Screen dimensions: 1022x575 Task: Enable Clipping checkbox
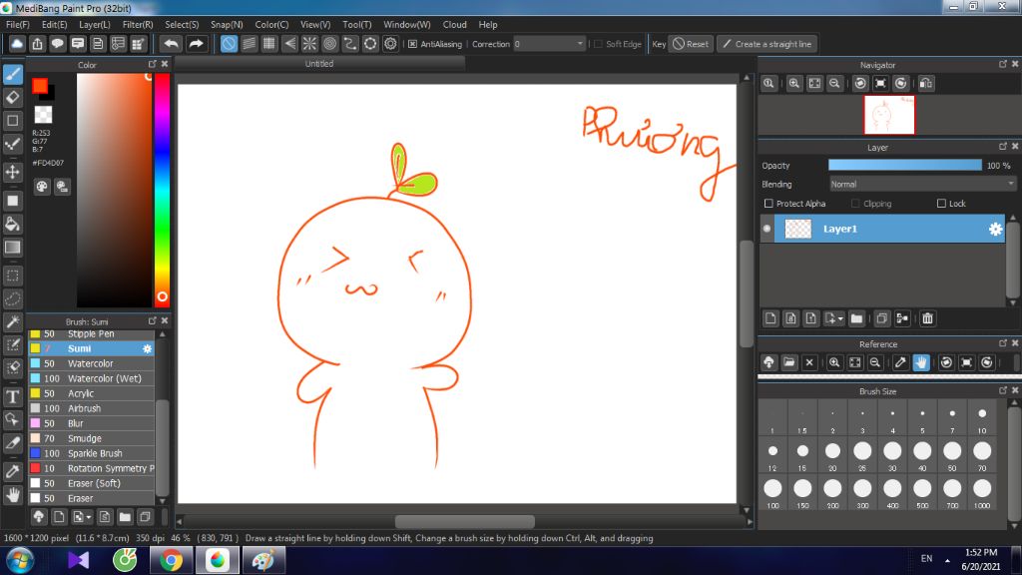(x=855, y=204)
